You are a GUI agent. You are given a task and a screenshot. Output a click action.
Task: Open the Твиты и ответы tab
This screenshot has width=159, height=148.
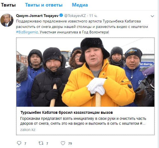click(x=44, y=5)
